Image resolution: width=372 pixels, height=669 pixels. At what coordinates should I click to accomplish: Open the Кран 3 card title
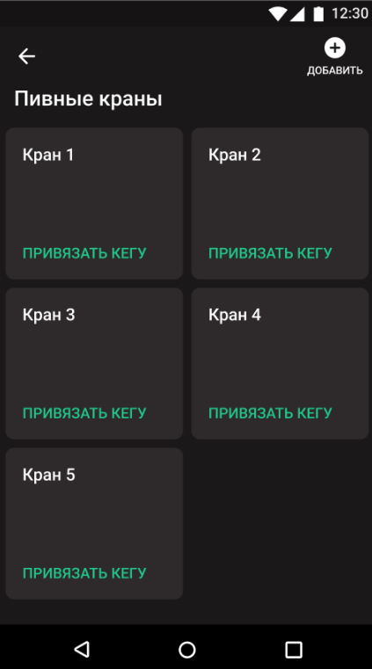[48, 315]
